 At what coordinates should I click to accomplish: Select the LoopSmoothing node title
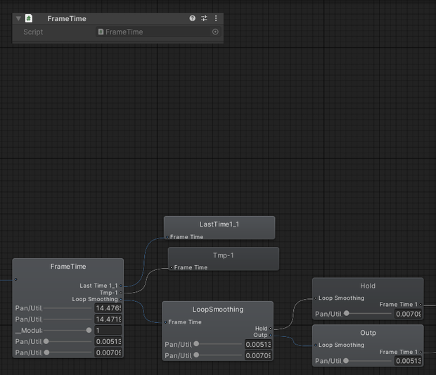tap(218, 310)
